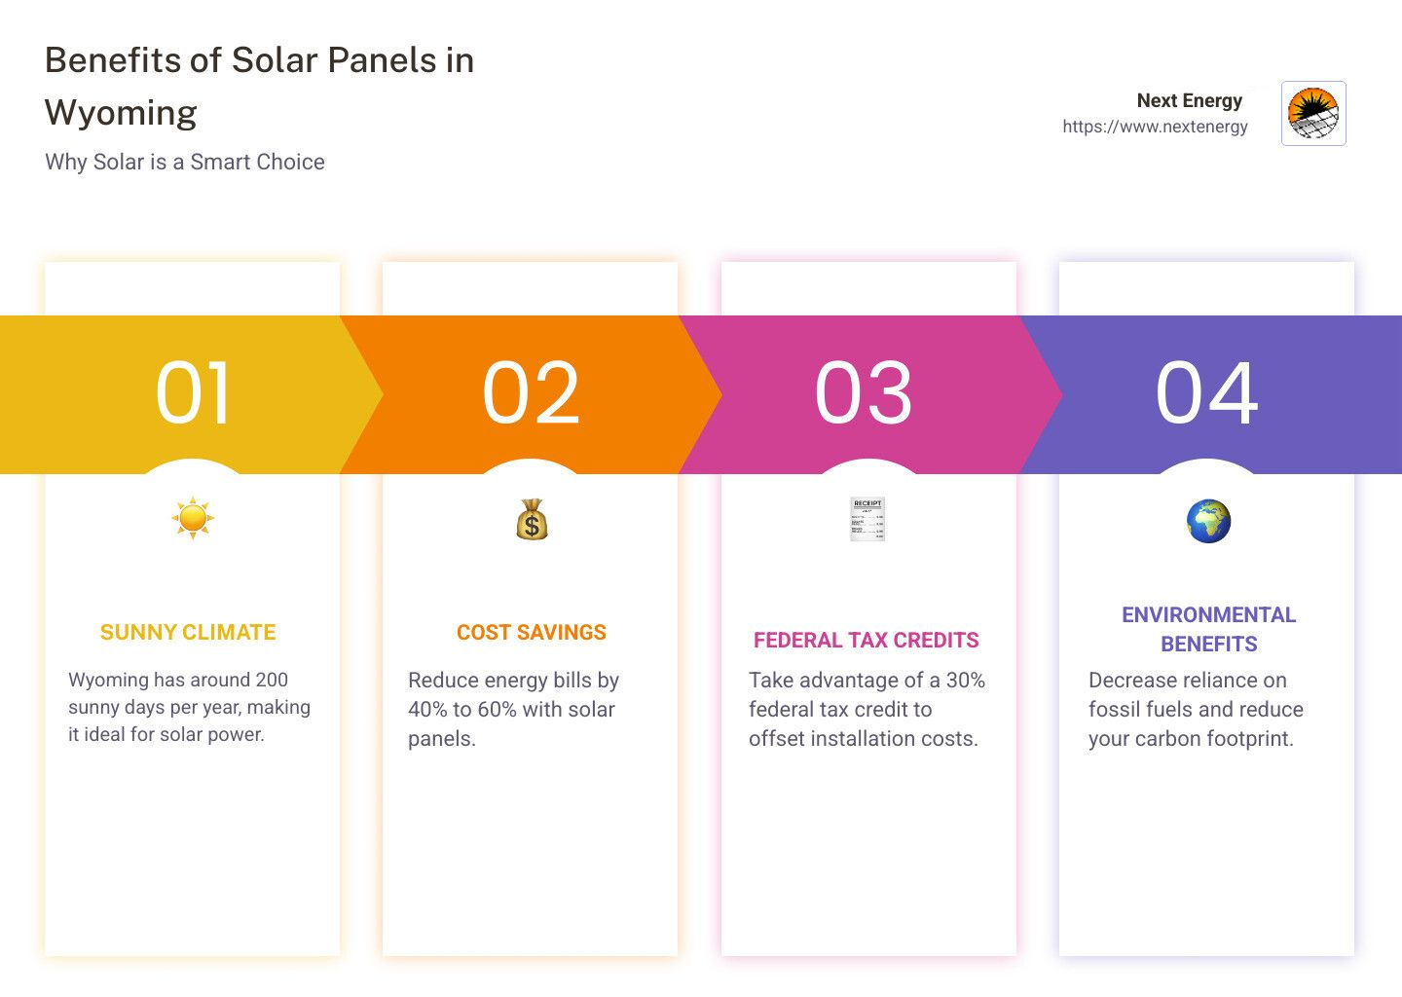Click the Cost Savings heading
The image size is (1402, 997).
coord(532,632)
